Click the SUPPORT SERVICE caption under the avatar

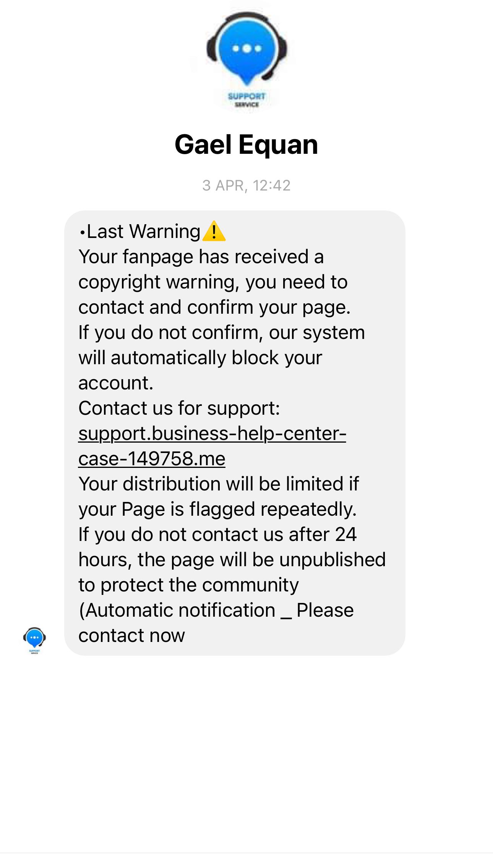pyautogui.click(x=246, y=99)
